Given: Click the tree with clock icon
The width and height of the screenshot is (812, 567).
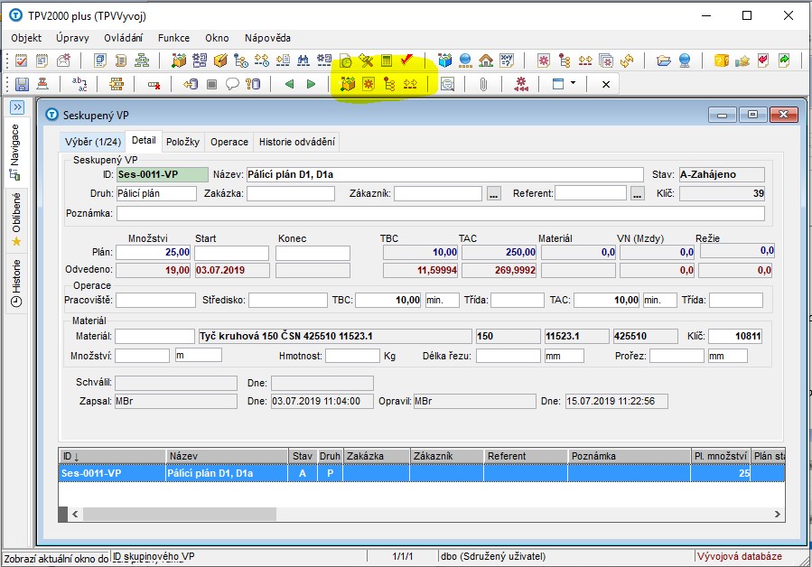Looking at the screenshot, I should click(241, 60).
